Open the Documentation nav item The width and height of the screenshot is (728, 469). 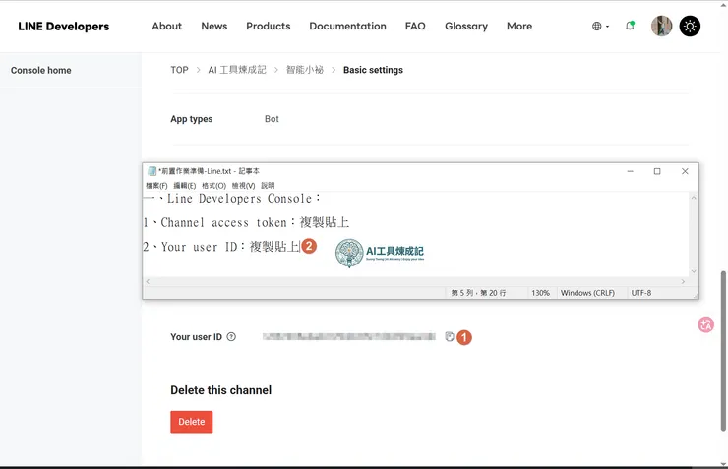click(347, 26)
